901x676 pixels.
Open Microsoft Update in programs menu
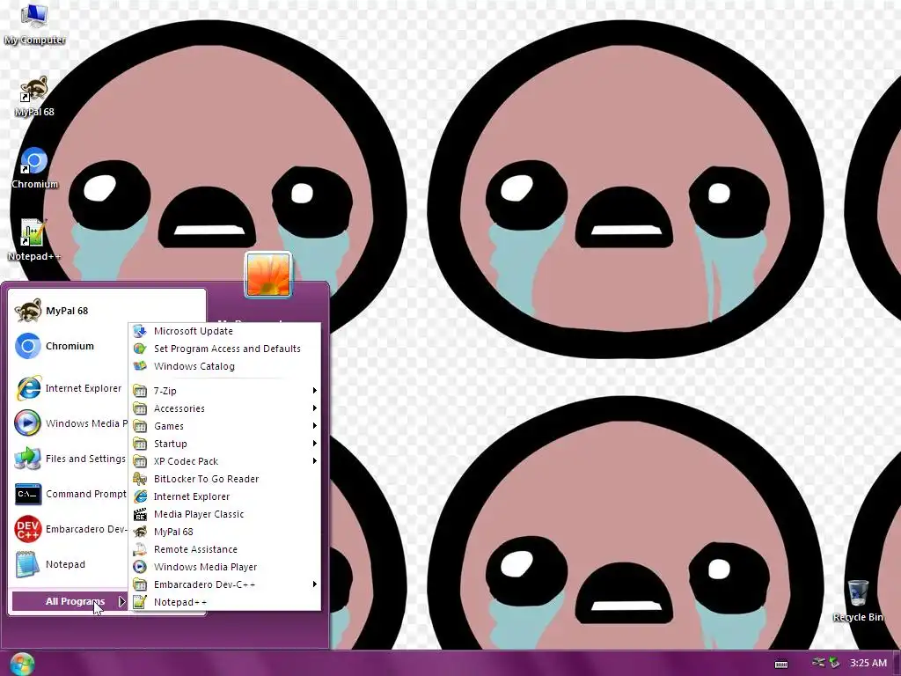(224, 331)
